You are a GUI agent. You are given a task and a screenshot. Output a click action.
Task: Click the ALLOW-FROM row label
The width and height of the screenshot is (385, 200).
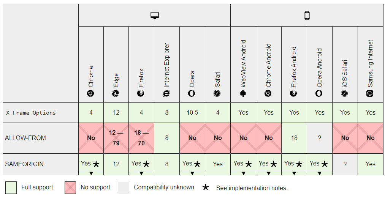(x=25, y=138)
